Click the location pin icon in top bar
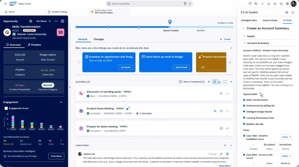The height and width of the screenshot is (167, 299). [x=250, y=3]
